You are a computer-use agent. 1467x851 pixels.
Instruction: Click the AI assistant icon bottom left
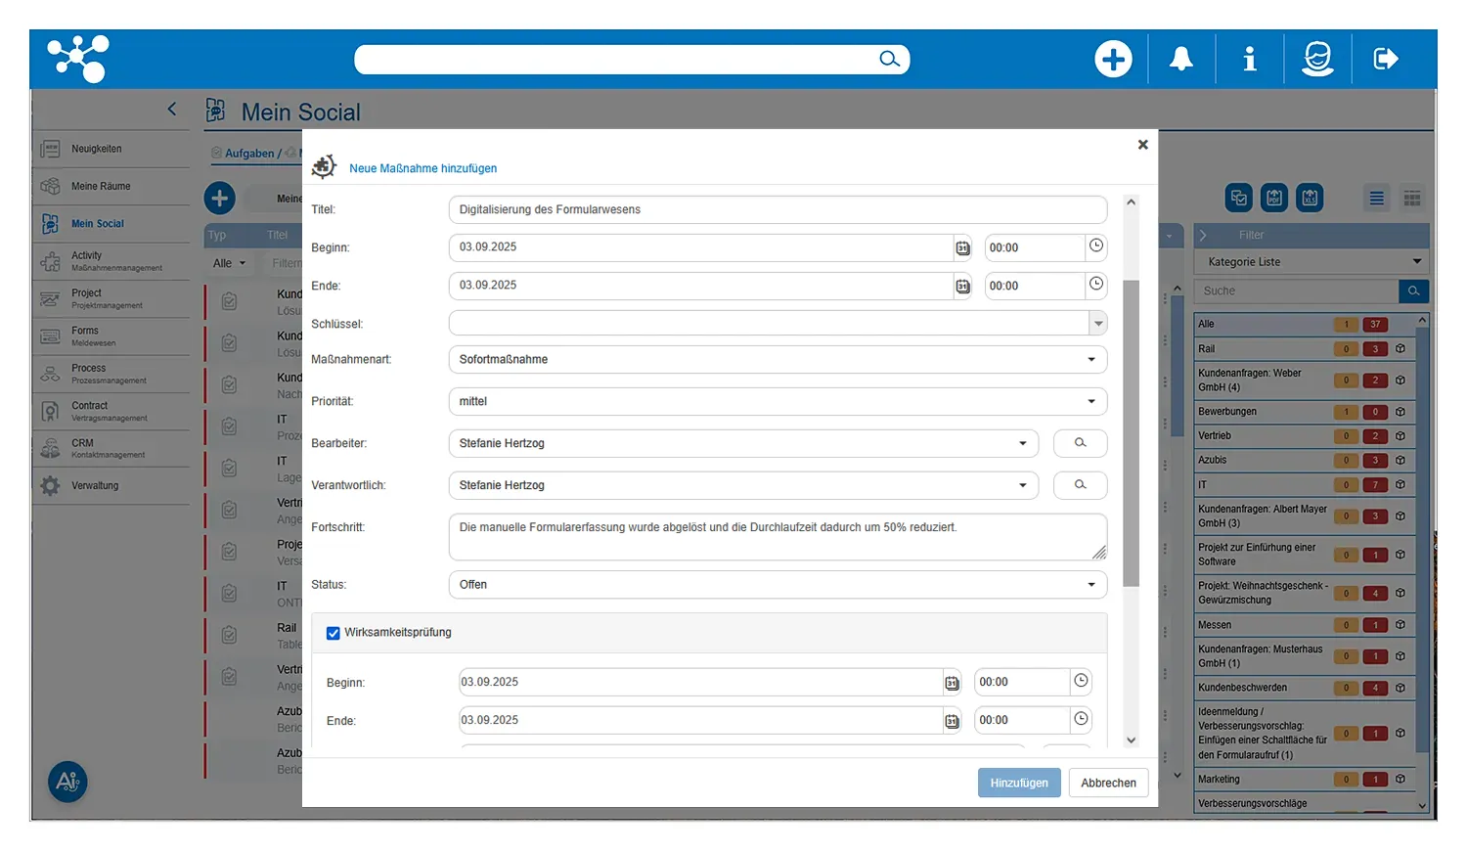67,782
